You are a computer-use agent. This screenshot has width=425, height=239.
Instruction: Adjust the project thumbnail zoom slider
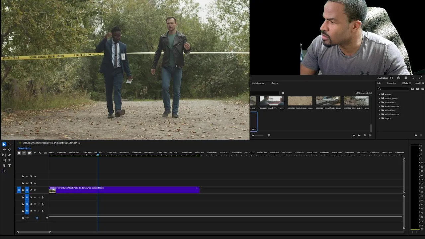coord(258,135)
